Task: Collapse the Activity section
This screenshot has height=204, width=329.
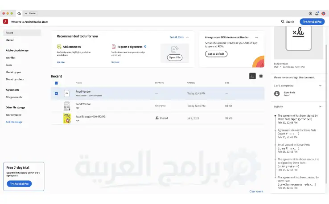Action: point(320,106)
